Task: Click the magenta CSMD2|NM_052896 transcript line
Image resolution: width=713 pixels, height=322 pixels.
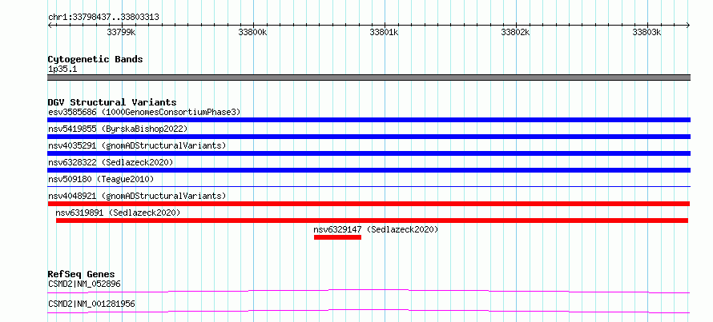Action: click(369, 291)
